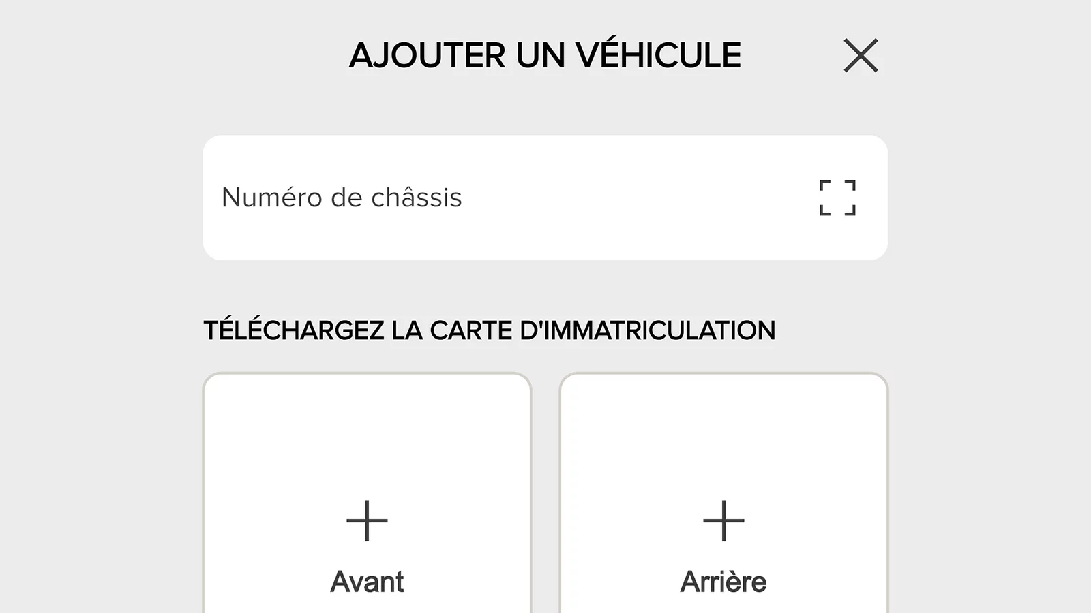Close the AJOUTER UN VÉHICULE dialog

point(861,56)
